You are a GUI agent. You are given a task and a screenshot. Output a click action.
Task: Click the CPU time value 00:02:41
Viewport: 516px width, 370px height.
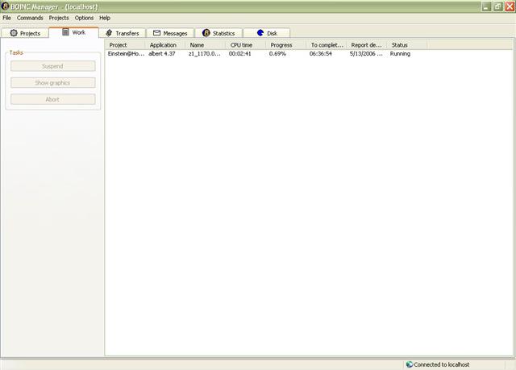240,54
